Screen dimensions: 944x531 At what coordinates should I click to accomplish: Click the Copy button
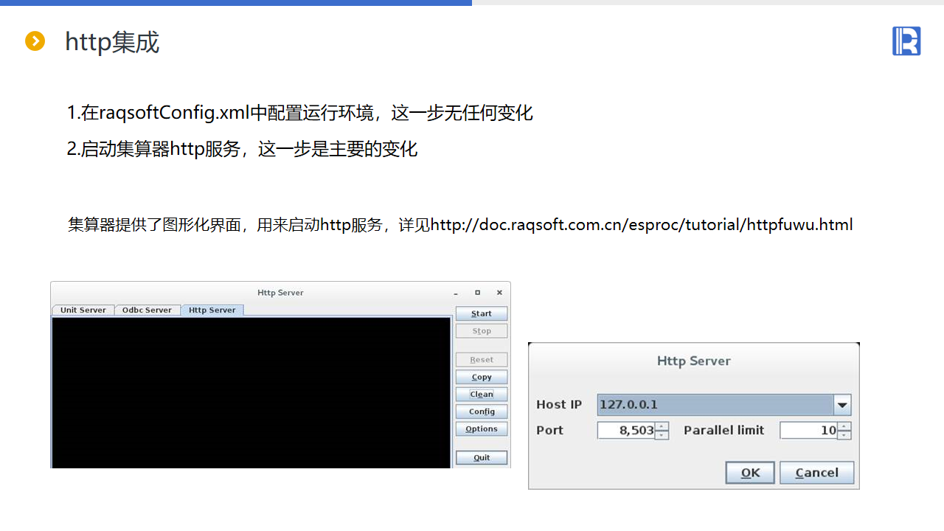pyautogui.click(x=482, y=377)
